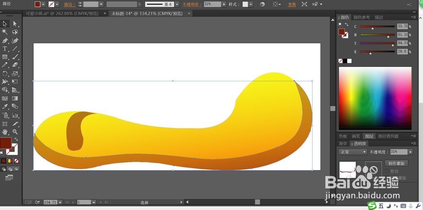Image resolution: width=423 pixels, height=210 pixels.
Task: Select the Pen tool
Action: coord(5,40)
